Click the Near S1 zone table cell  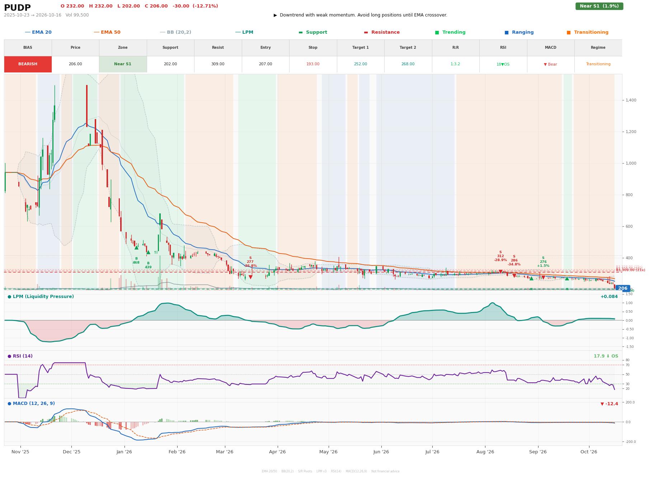(123, 64)
